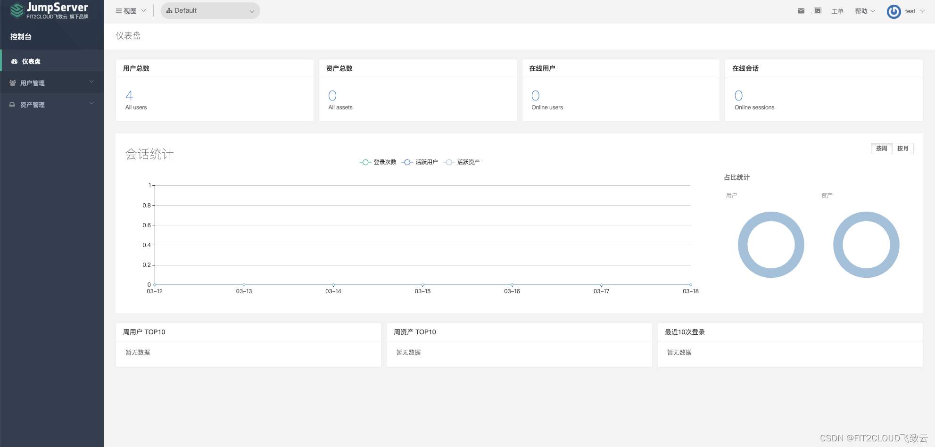Open the test user account dropdown
Image resolution: width=935 pixels, height=447 pixels.
906,11
